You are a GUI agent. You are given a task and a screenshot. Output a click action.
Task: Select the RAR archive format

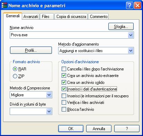click(x=15, y=69)
